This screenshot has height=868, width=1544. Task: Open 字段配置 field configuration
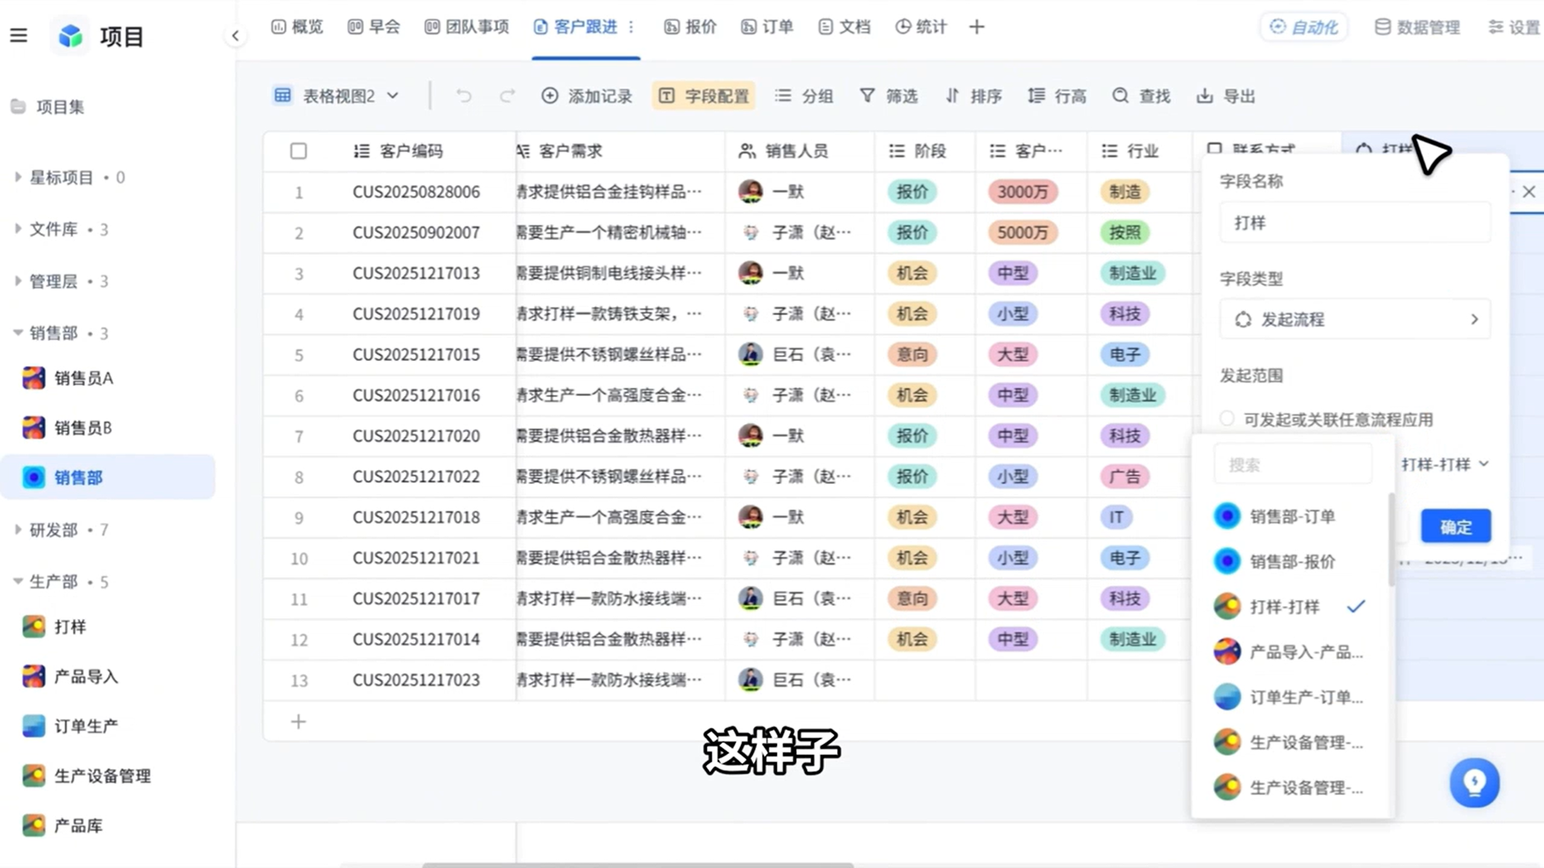tap(704, 96)
